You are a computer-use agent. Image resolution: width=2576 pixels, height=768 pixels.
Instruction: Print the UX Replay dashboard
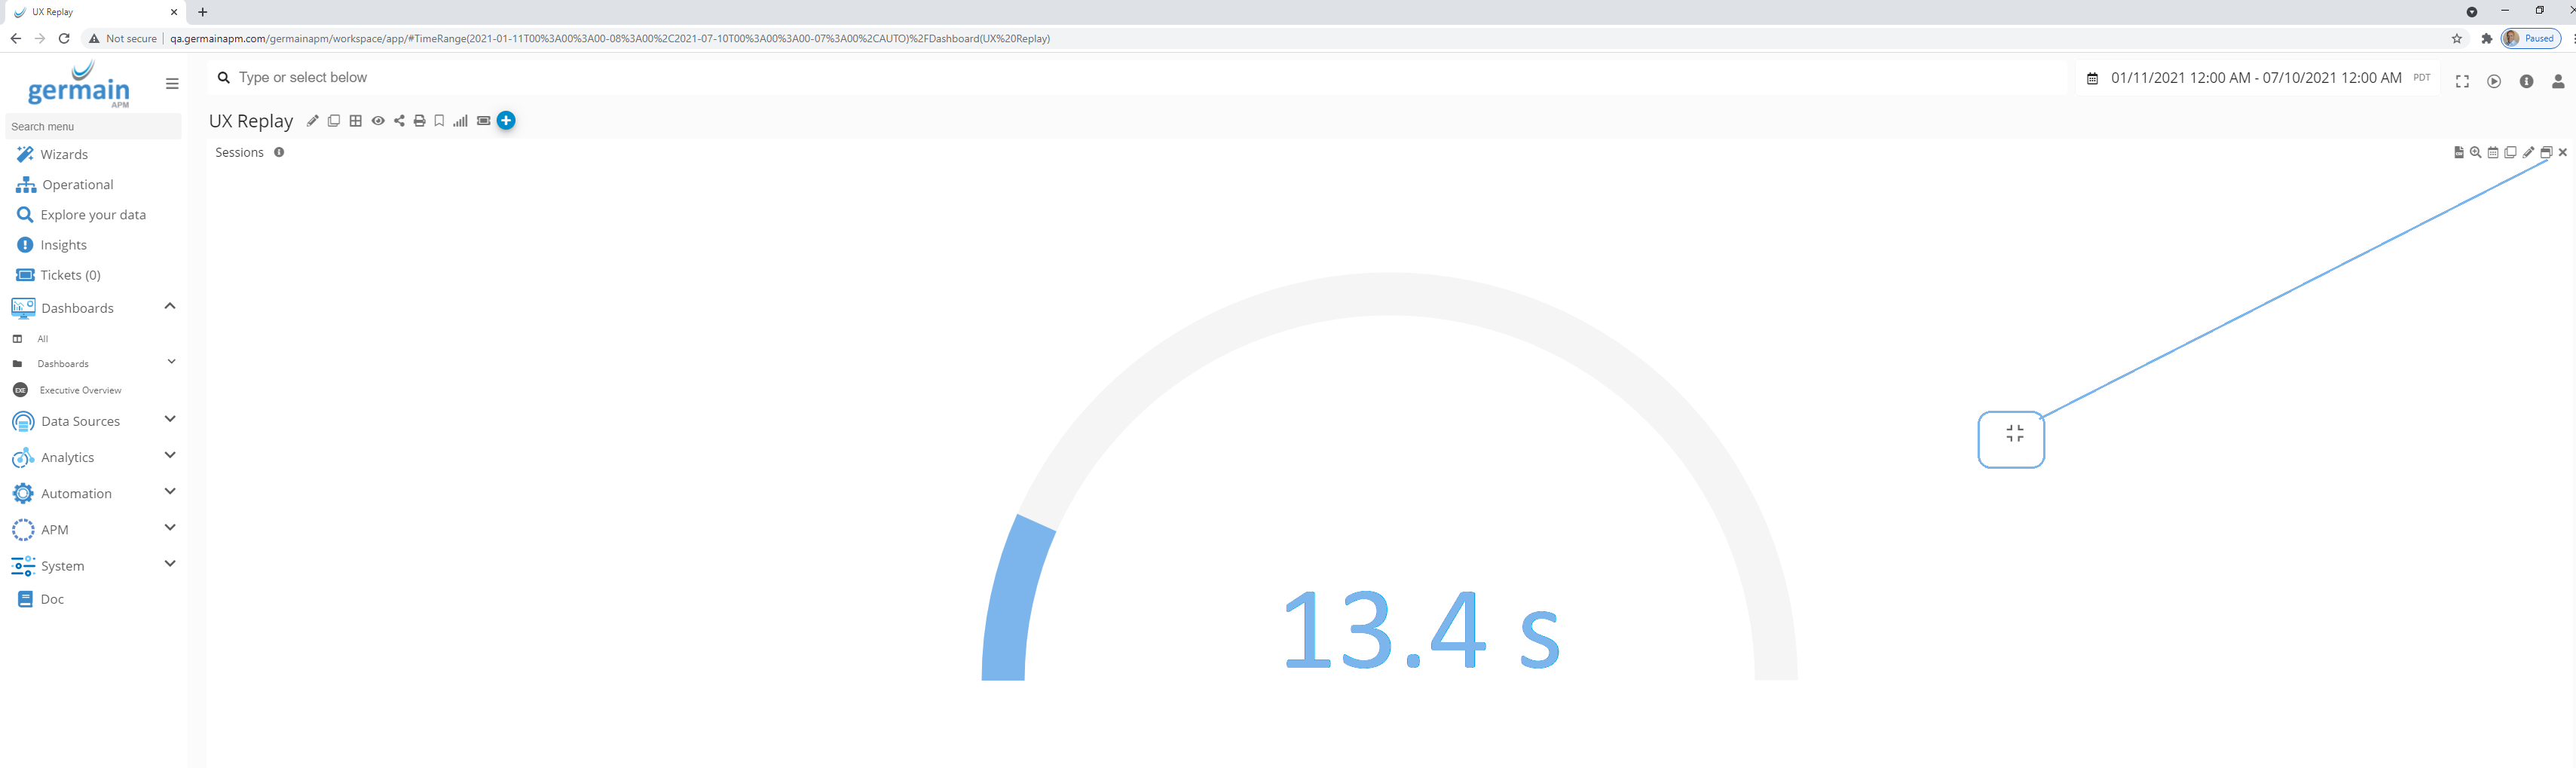click(419, 121)
